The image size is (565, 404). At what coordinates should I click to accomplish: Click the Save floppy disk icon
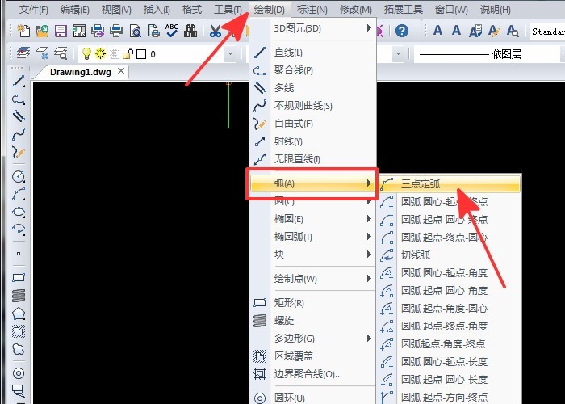point(61,31)
